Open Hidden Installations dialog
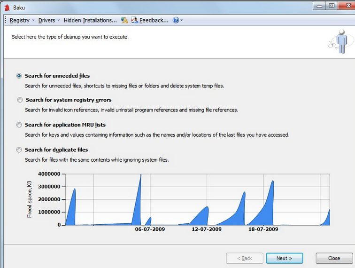The height and width of the screenshot is (268, 355). coord(90,20)
